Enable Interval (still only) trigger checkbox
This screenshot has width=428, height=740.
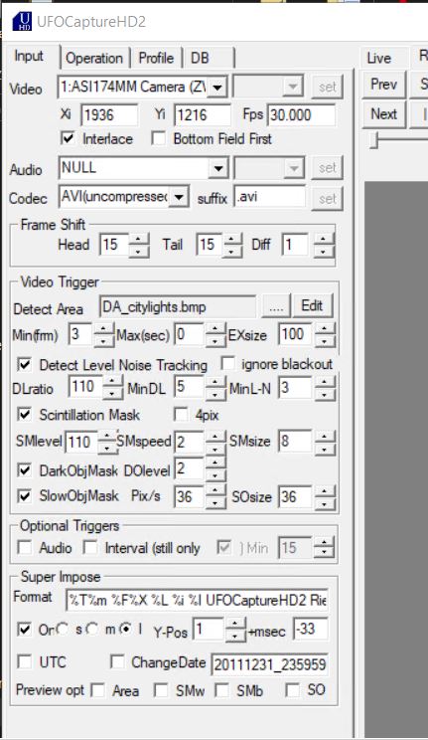(x=90, y=547)
